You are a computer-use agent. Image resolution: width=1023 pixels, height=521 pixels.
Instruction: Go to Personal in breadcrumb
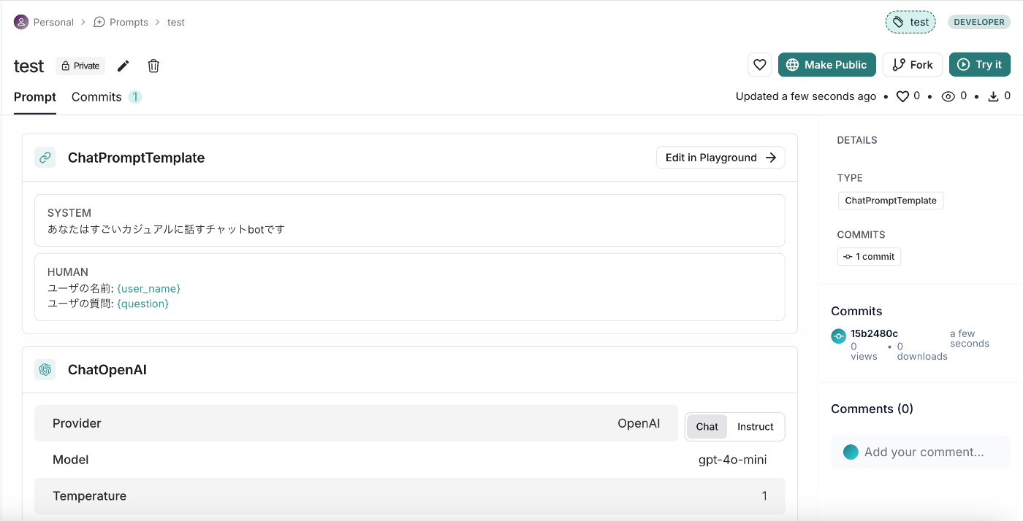53,22
